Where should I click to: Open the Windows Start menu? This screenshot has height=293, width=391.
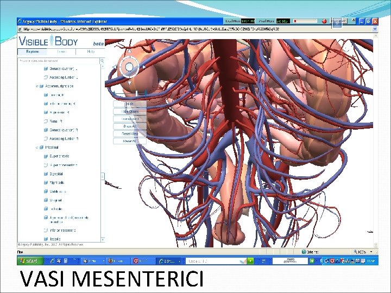pos(30,261)
